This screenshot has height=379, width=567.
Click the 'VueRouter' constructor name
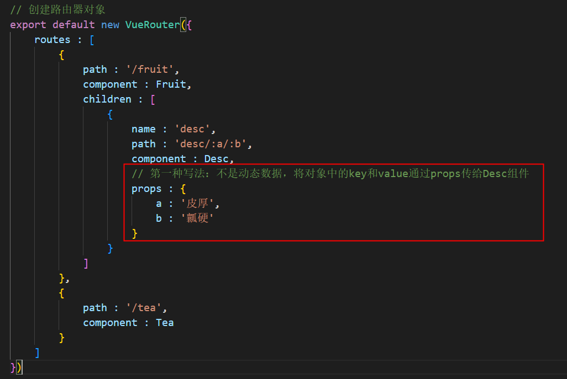click(152, 24)
